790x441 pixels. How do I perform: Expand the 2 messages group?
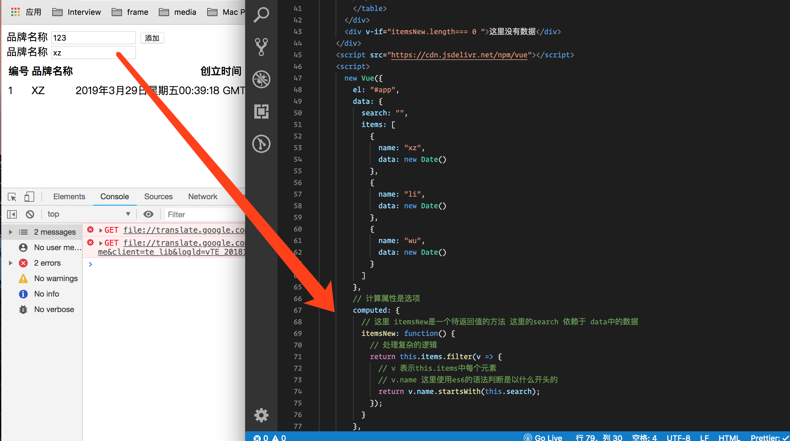click(x=11, y=232)
